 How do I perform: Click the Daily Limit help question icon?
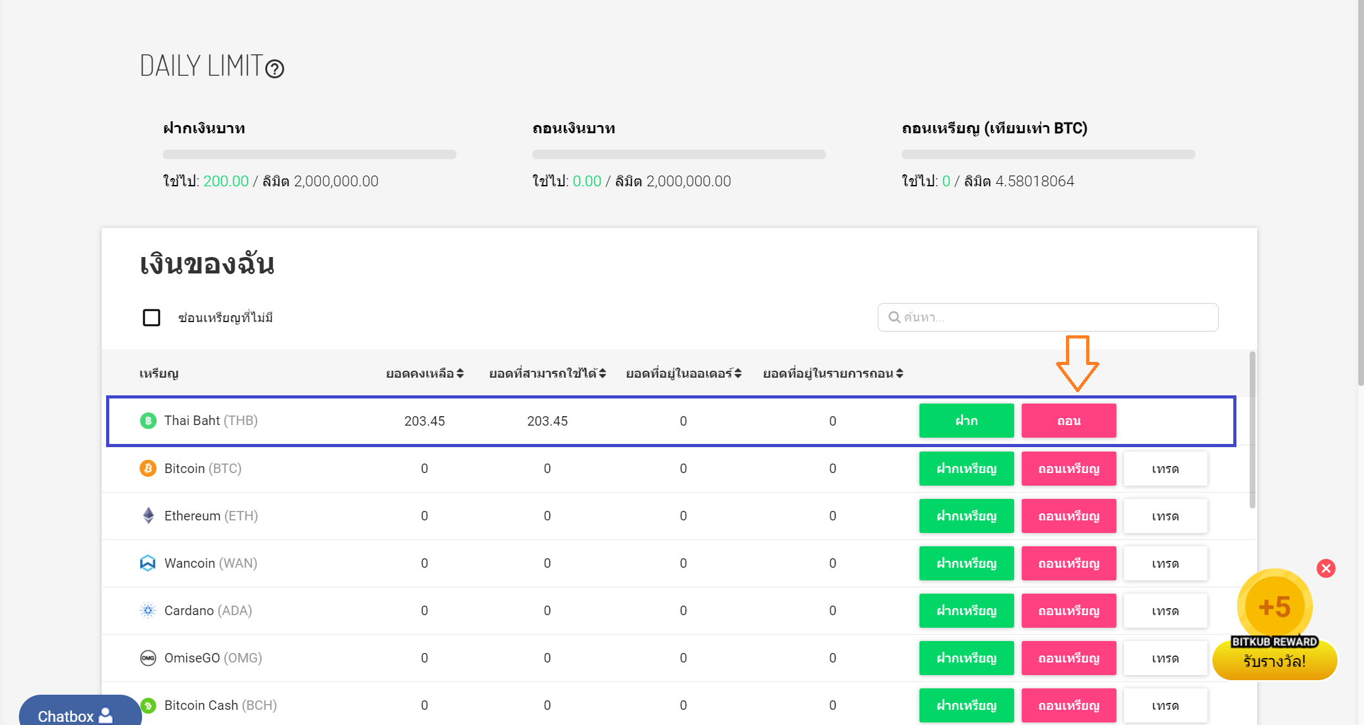point(275,68)
